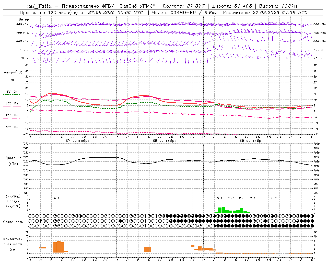Click the "Давление" pressure panel label

point(13,158)
